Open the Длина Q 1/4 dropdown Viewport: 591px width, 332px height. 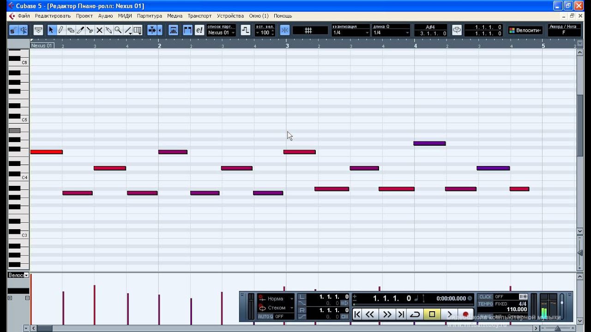pyautogui.click(x=391, y=33)
